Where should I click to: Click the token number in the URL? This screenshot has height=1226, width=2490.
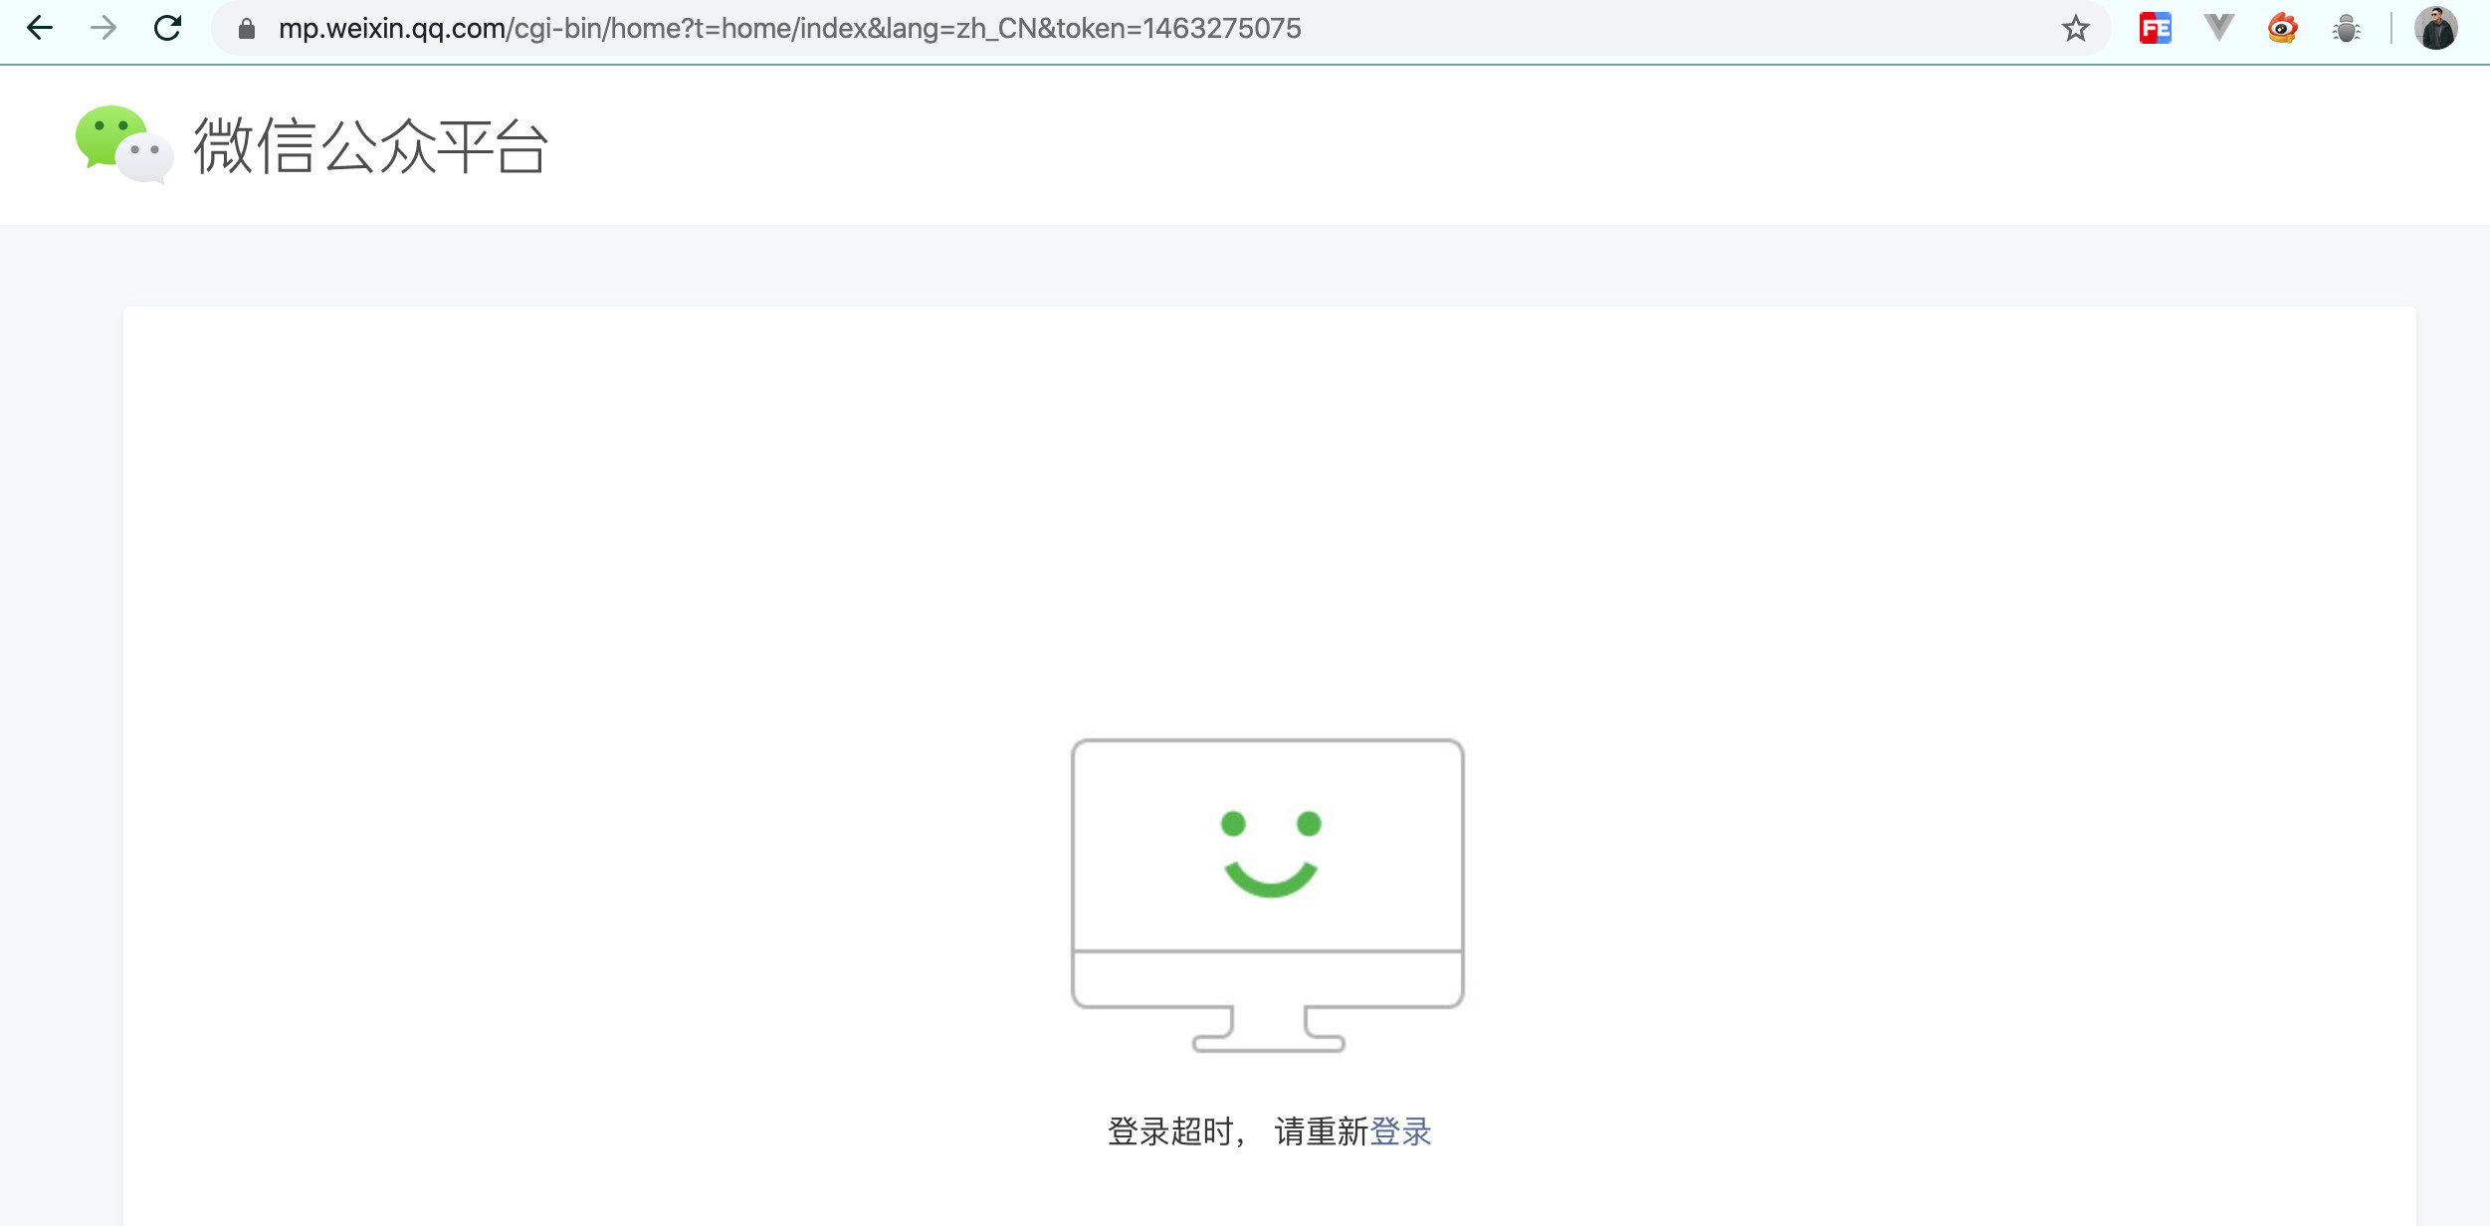(x=1222, y=29)
